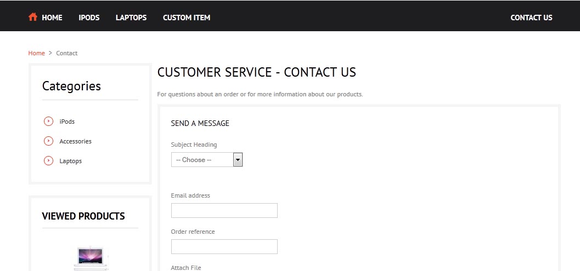Click the orange house icon in navbar

click(33, 17)
